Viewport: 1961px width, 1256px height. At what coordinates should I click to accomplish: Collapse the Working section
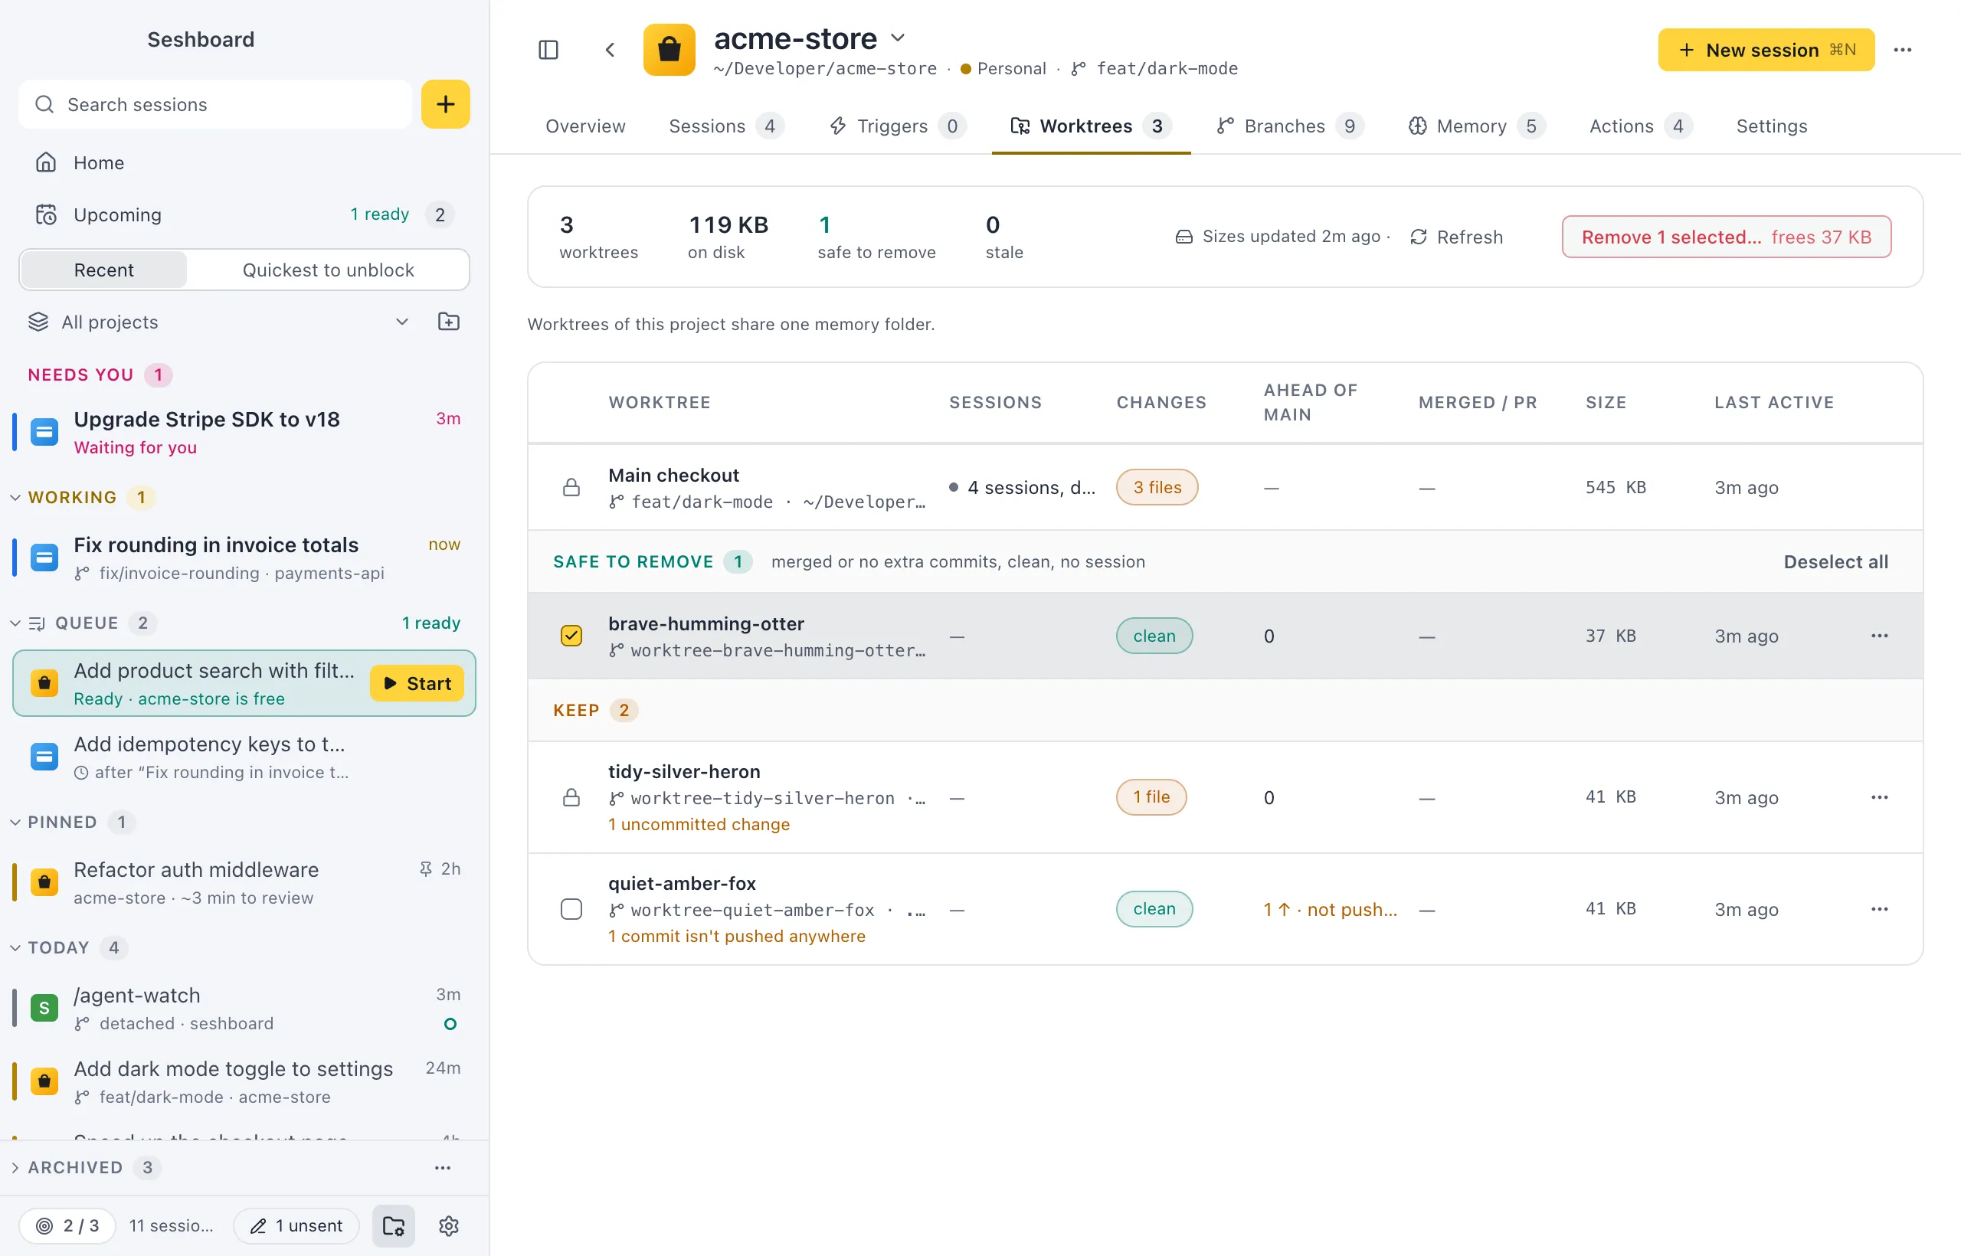click(15, 498)
